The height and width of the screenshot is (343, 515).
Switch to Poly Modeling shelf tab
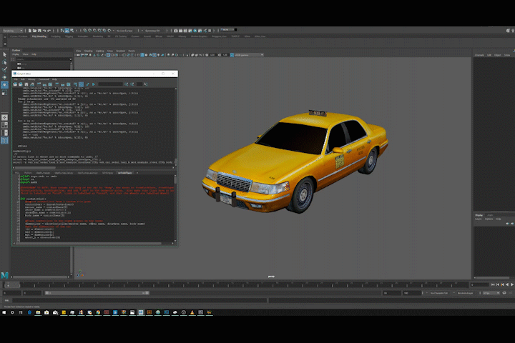(x=39, y=36)
